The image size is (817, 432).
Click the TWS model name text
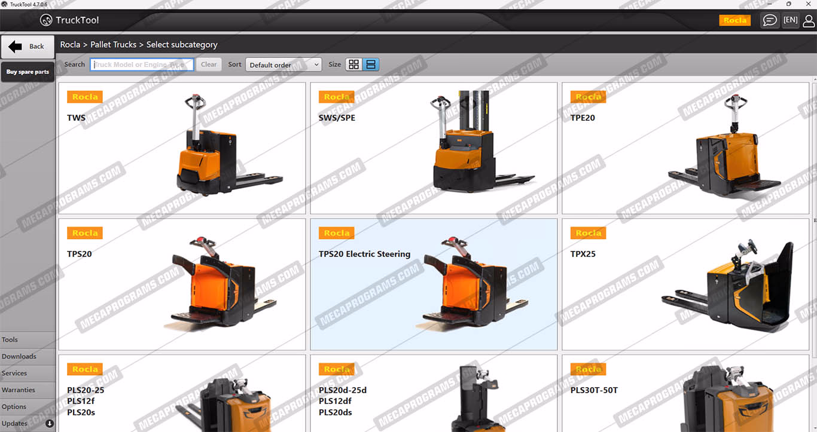pyautogui.click(x=76, y=118)
